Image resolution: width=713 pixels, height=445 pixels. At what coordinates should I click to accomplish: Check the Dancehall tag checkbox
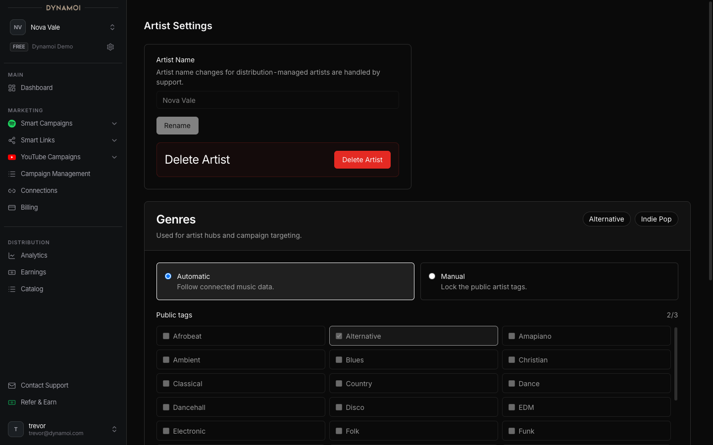point(166,407)
